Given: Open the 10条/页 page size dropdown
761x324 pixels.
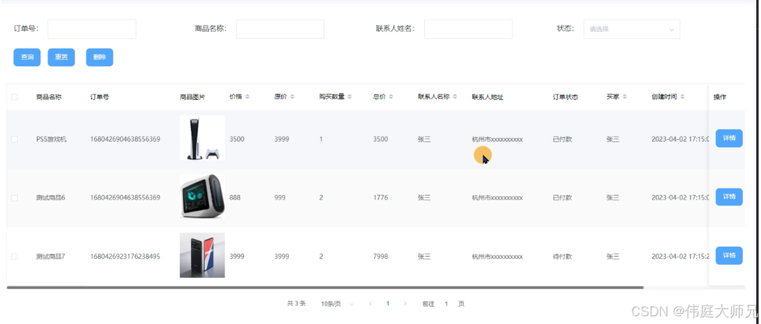Looking at the screenshot, I should [337, 304].
